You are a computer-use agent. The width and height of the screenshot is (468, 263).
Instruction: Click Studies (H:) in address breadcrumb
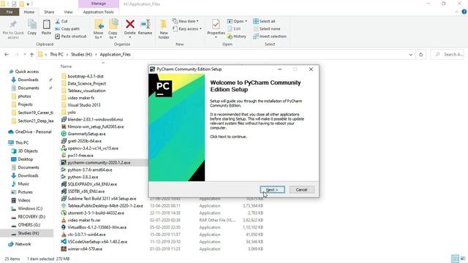(x=81, y=55)
